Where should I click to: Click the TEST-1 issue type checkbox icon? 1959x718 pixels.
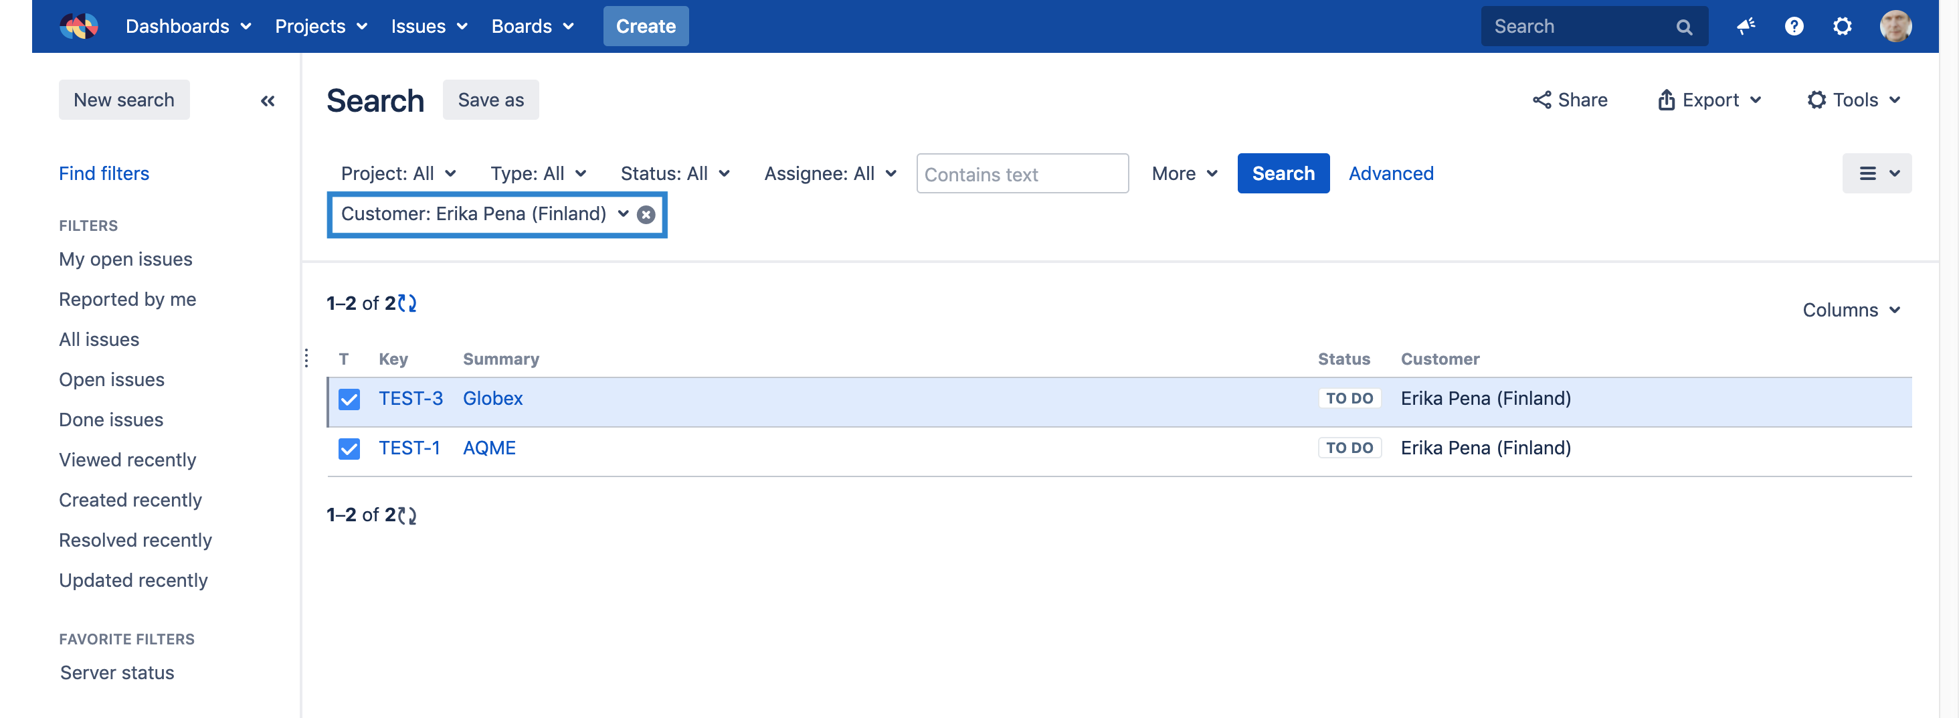[349, 449]
